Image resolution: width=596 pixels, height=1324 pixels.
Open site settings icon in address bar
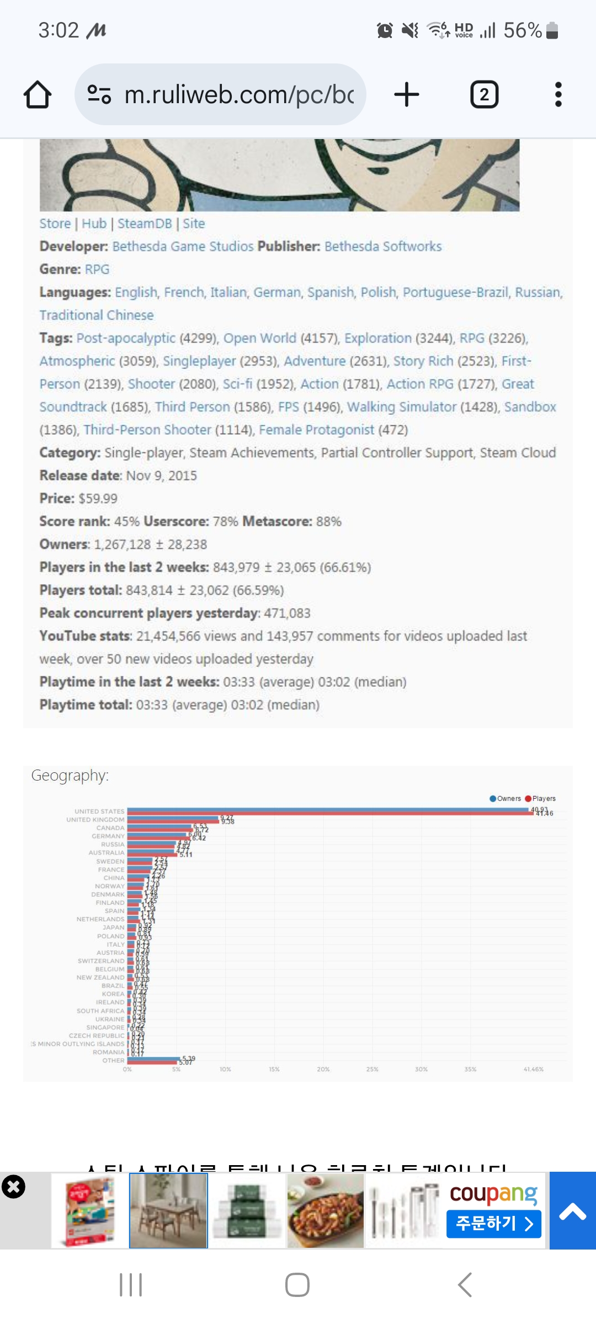tap(99, 94)
